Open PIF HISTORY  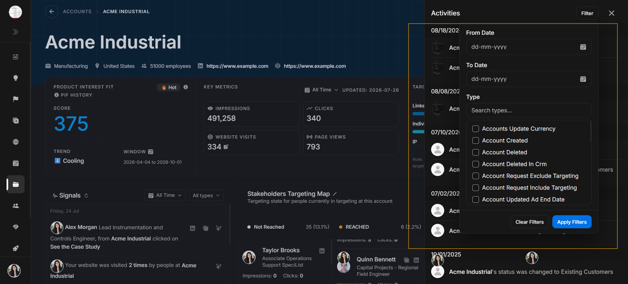tap(73, 95)
